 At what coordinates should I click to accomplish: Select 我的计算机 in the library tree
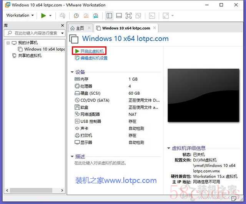pos(28,43)
